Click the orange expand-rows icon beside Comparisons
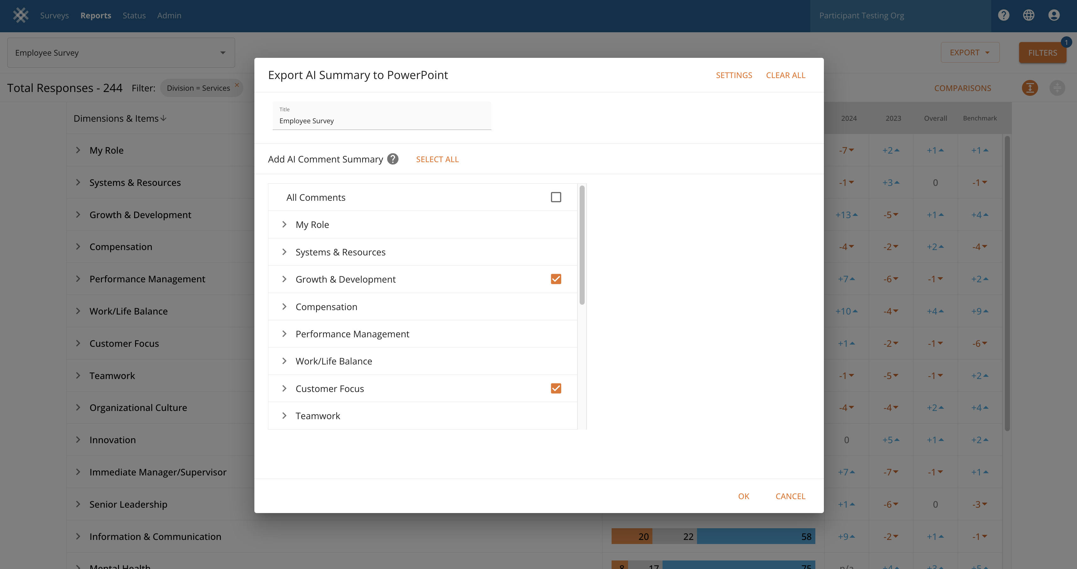1077x569 pixels. coord(1030,88)
